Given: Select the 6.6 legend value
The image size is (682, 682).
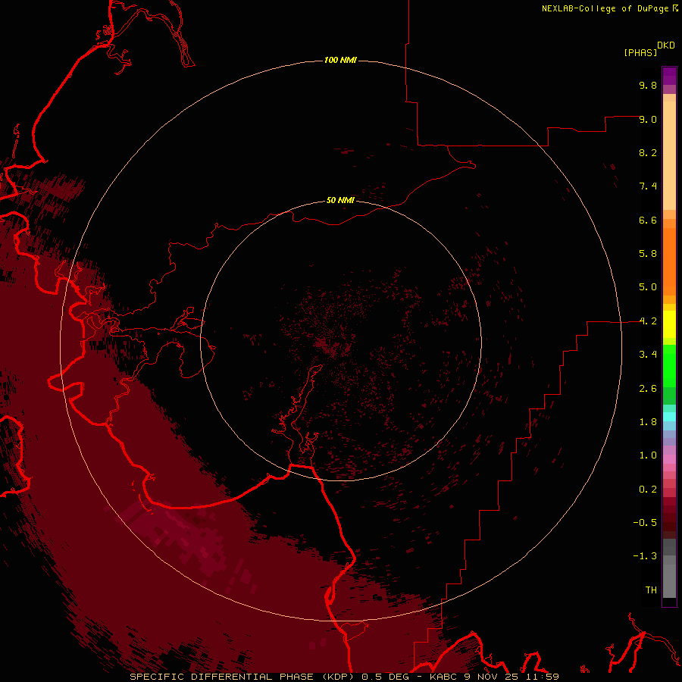Looking at the screenshot, I should [x=648, y=220].
